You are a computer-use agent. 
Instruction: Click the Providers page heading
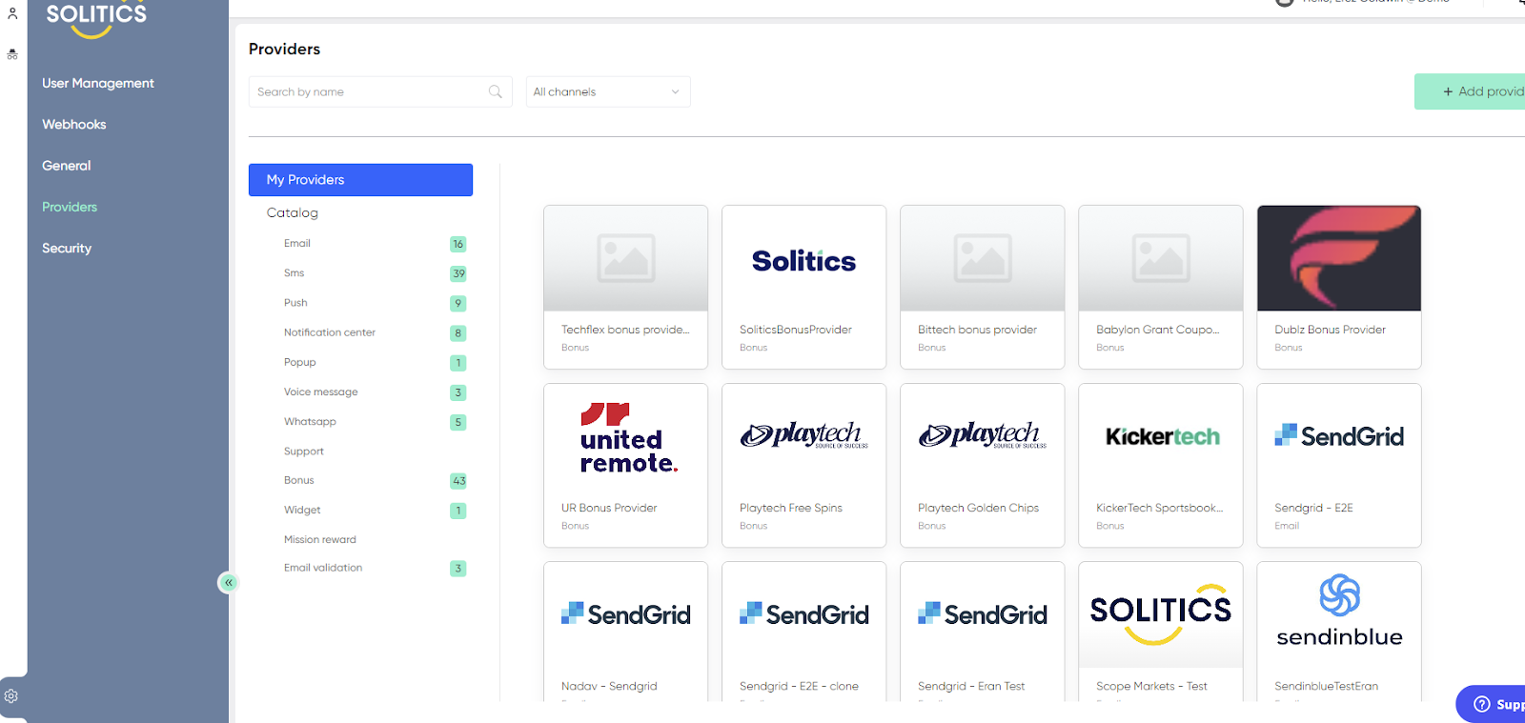284,49
